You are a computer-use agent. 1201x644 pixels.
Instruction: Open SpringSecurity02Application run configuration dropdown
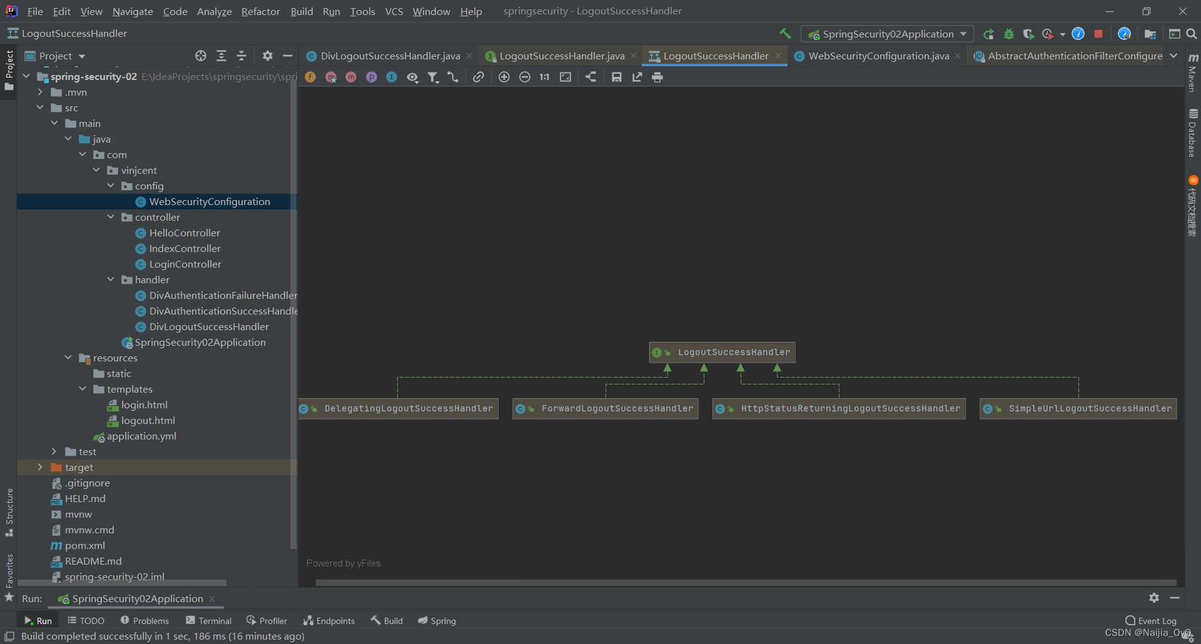click(x=887, y=34)
